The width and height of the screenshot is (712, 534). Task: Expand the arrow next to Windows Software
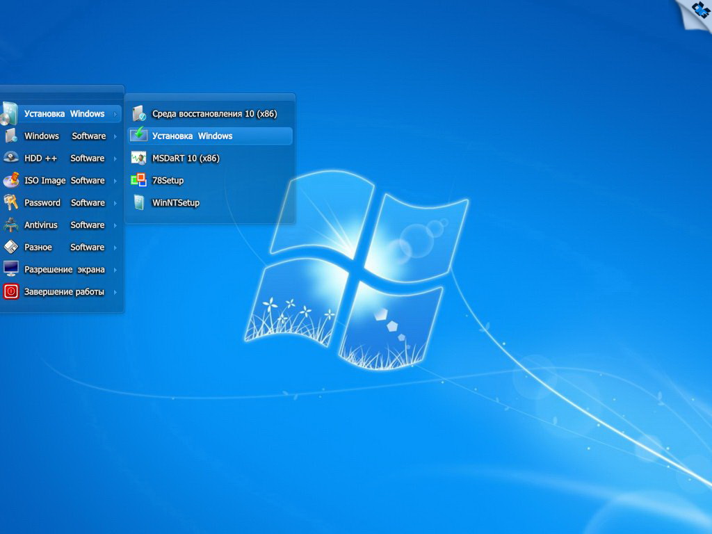click(x=115, y=136)
